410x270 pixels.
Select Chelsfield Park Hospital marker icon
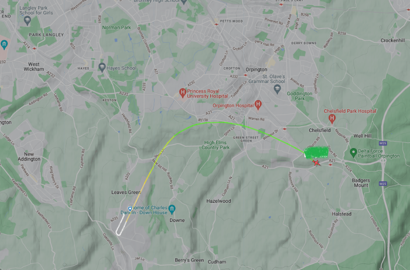(x=332, y=119)
